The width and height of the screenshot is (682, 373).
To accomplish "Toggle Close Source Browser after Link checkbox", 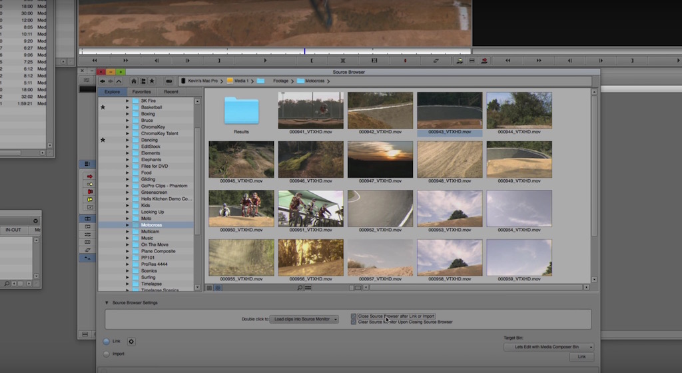I will [354, 316].
